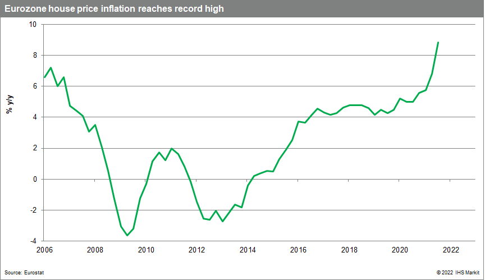Select the 2008 label on the x-axis
This screenshot has height=280, width=485.
point(95,250)
